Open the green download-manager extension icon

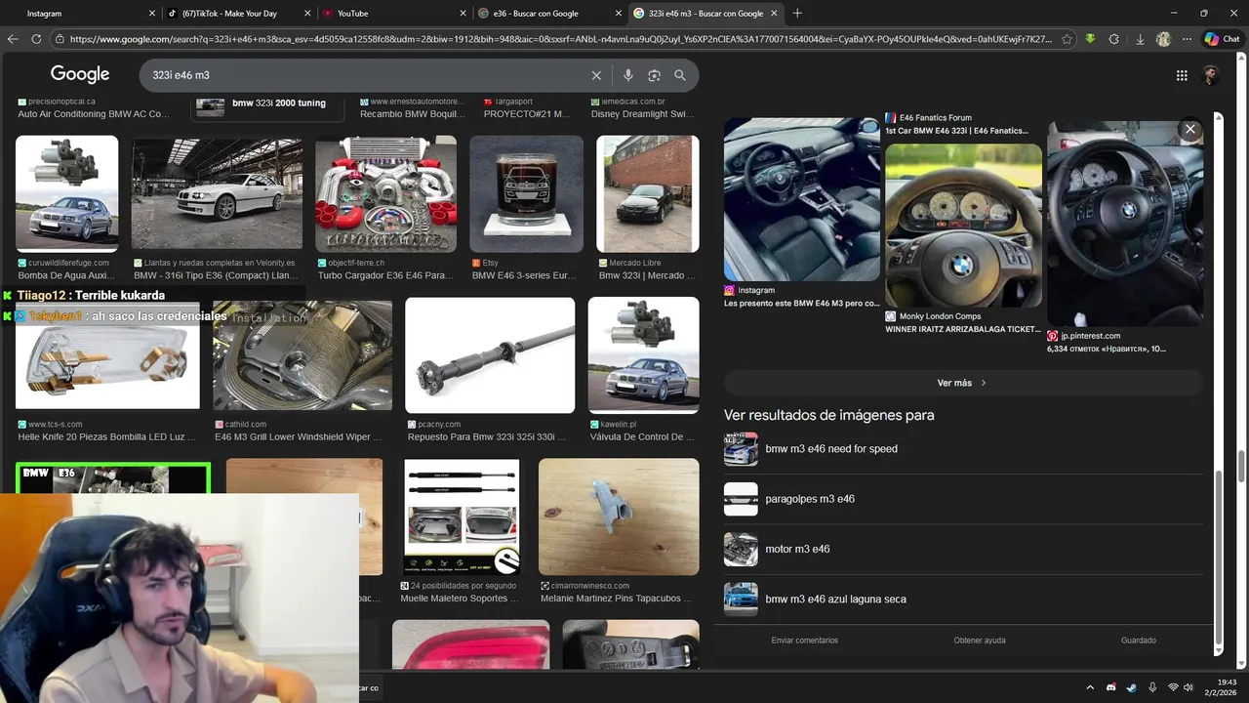pos(1090,39)
